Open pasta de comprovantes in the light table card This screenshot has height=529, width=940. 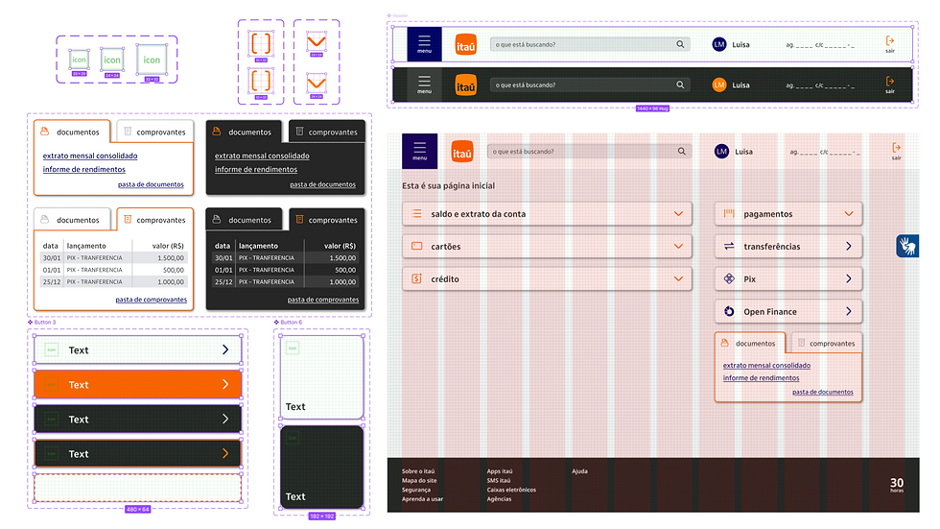[x=152, y=300]
